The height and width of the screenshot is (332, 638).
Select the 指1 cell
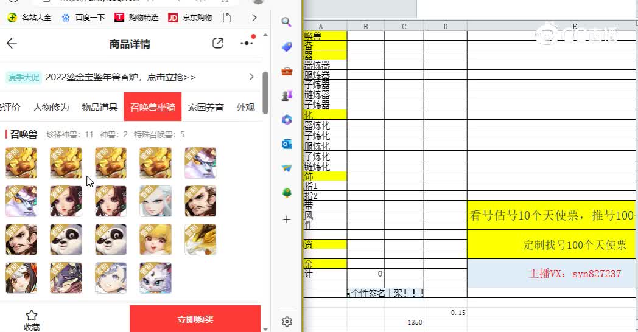(x=325, y=186)
